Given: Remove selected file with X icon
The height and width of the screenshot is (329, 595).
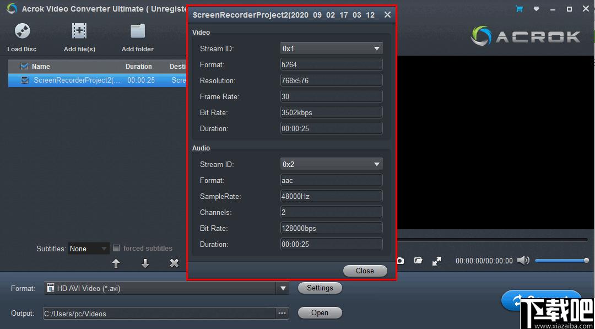Looking at the screenshot, I should click(x=174, y=263).
